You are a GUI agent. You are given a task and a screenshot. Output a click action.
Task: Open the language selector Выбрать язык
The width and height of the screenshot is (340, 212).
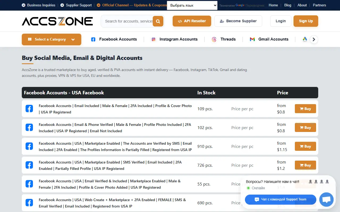click(192, 5)
